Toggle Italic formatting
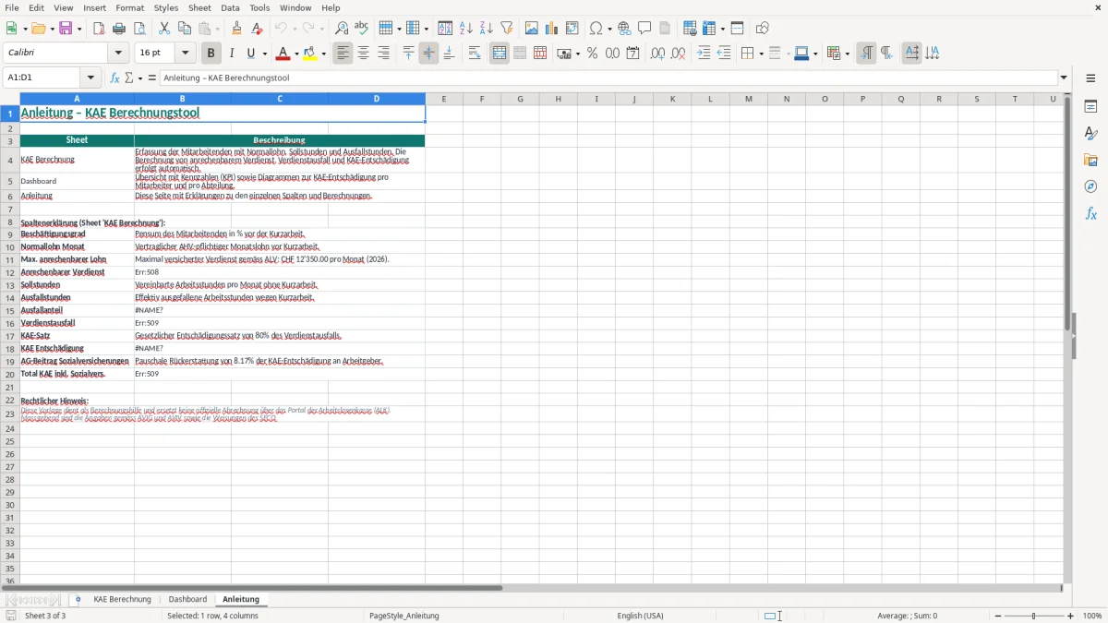 pos(232,54)
